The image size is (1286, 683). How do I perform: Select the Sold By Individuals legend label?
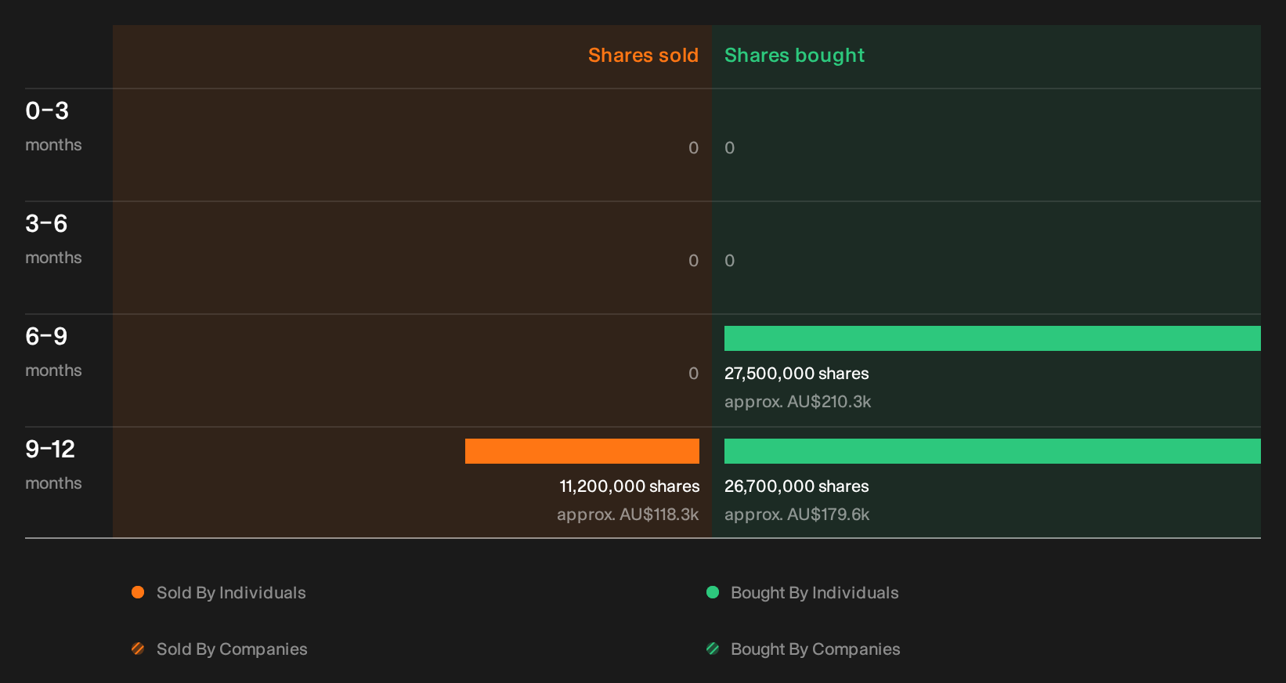point(231,593)
